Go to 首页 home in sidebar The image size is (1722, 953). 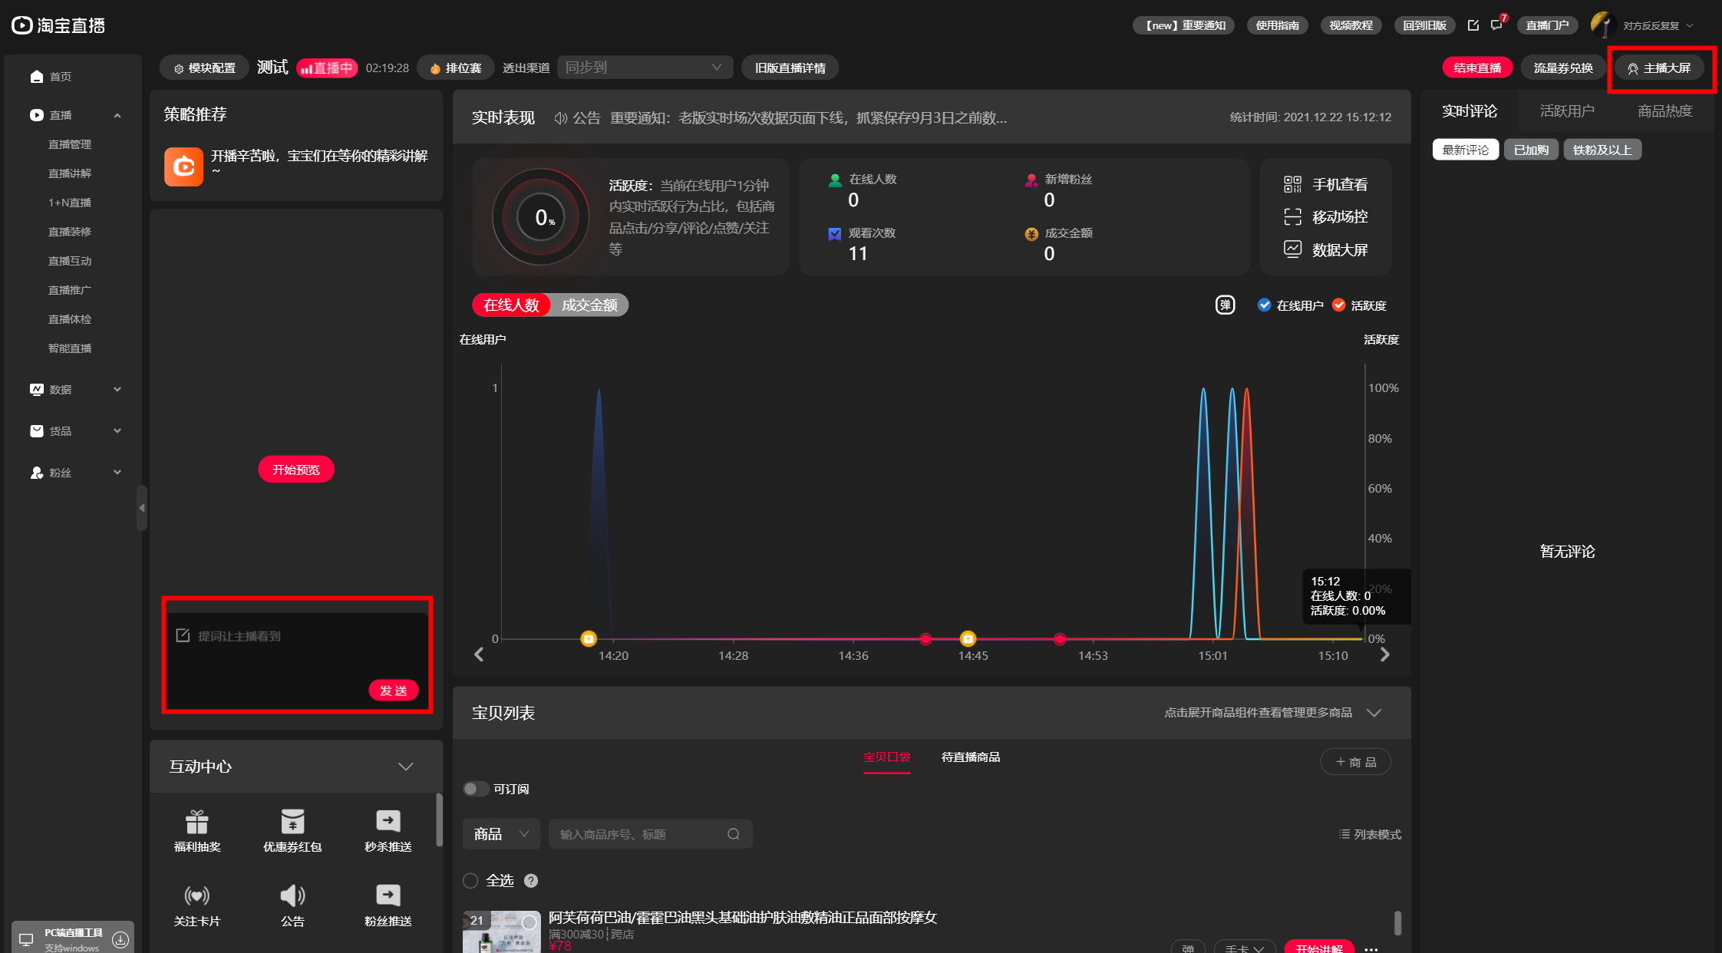(x=51, y=76)
